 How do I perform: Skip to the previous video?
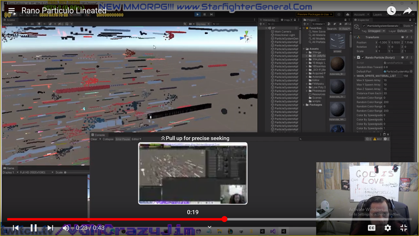coord(16,228)
